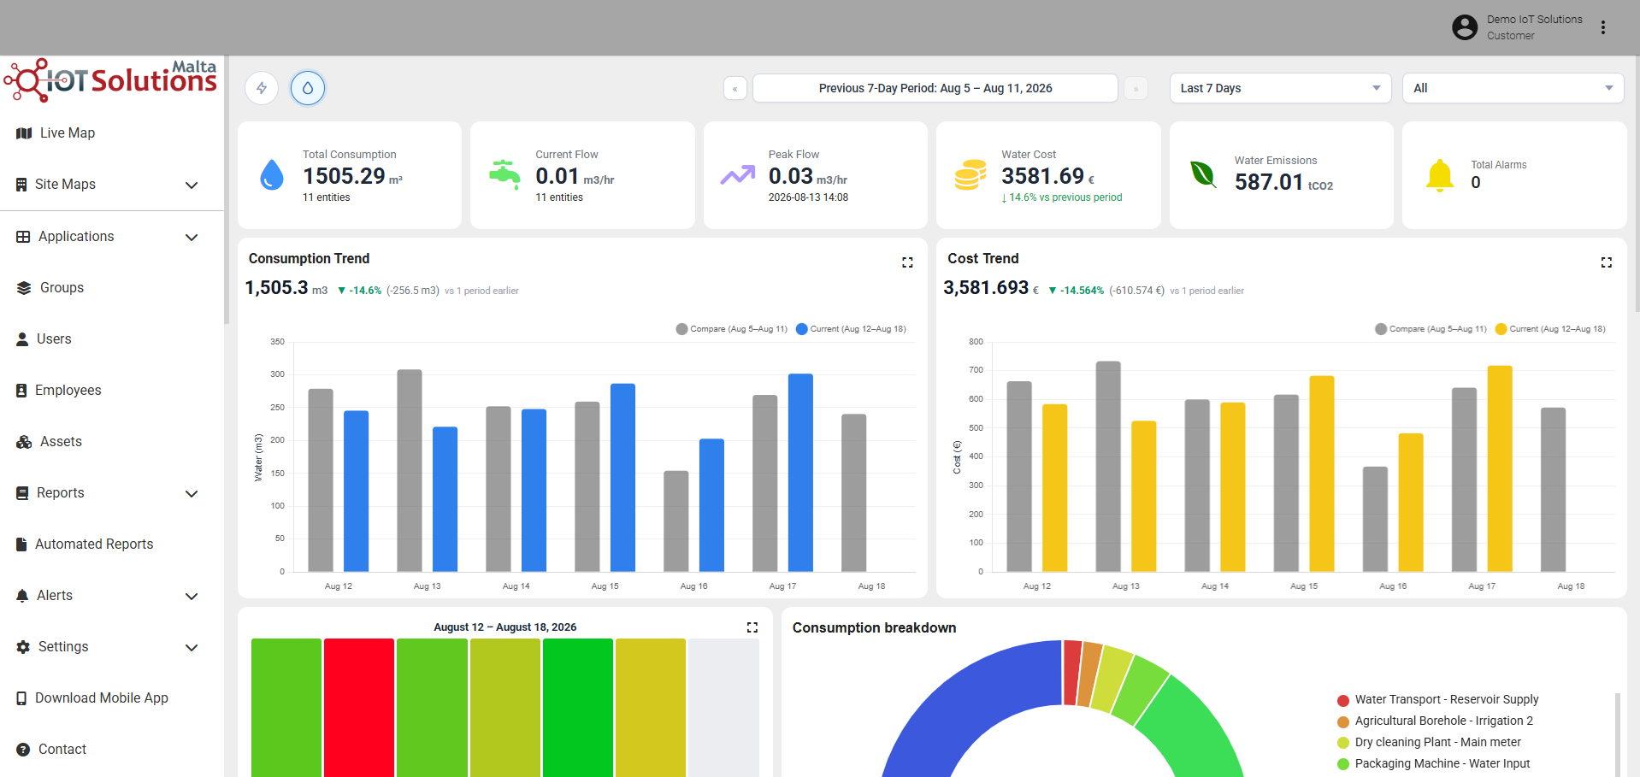The image size is (1640, 777).
Task: Open the user account three-dot menu
Action: click(1603, 27)
